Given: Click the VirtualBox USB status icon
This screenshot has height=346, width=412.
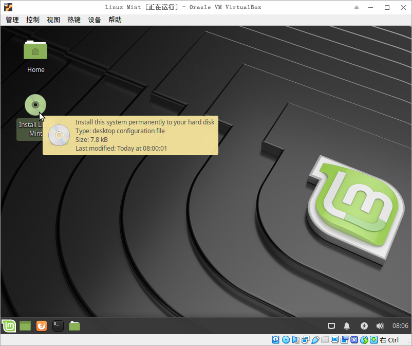Looking at the screenshot, I should click(x=315, y=340).
